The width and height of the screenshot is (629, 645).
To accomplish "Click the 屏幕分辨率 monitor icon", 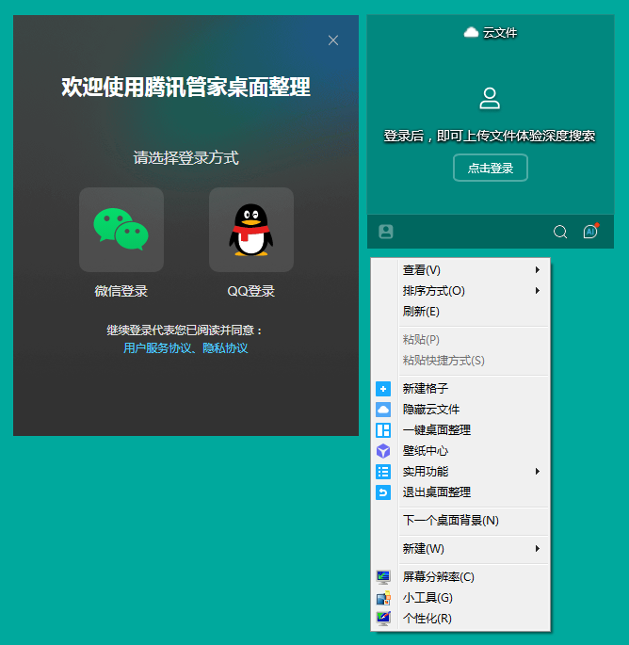I will point(383,577).
